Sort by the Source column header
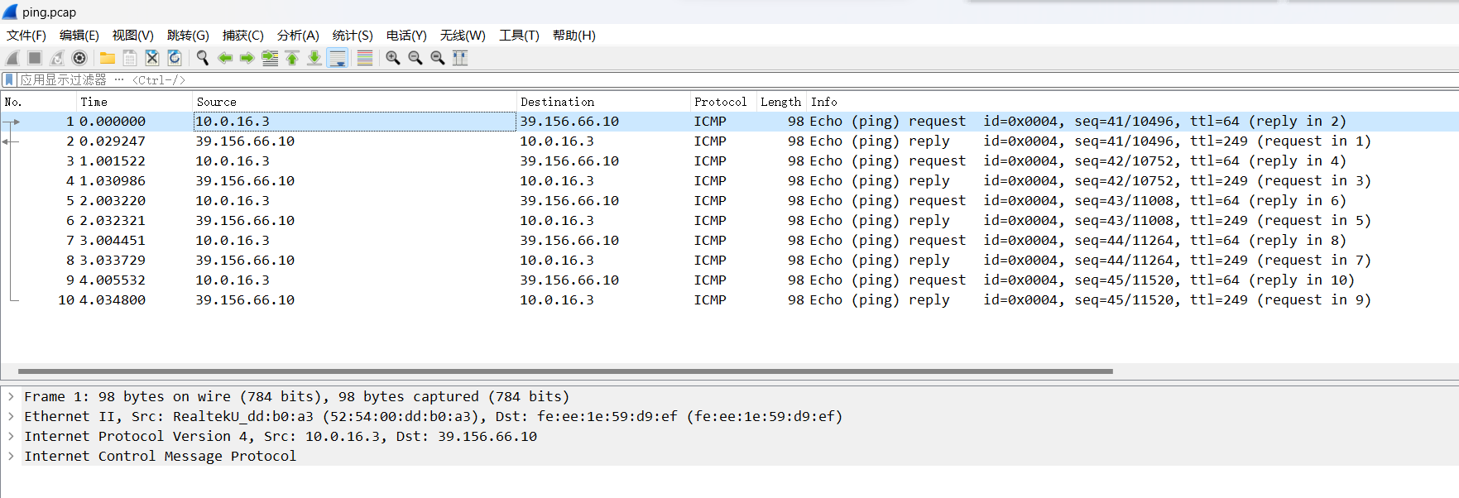 coord(355,102)
